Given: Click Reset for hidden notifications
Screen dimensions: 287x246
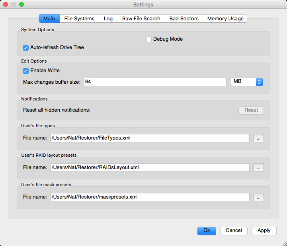Looking at the screenshot, I should 251,110.
